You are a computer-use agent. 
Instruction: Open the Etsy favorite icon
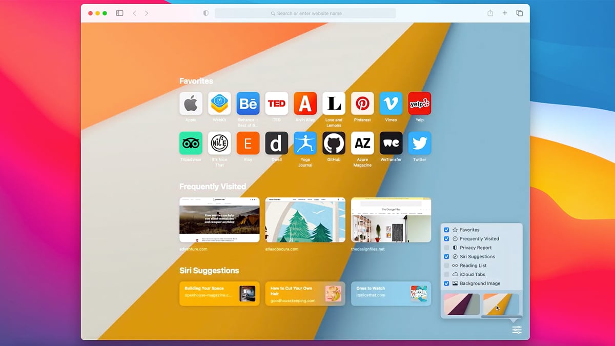click(x=248, y=143)
